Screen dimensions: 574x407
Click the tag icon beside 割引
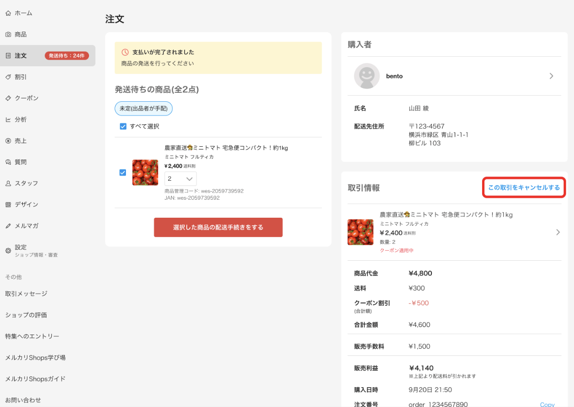coord(8,77)
